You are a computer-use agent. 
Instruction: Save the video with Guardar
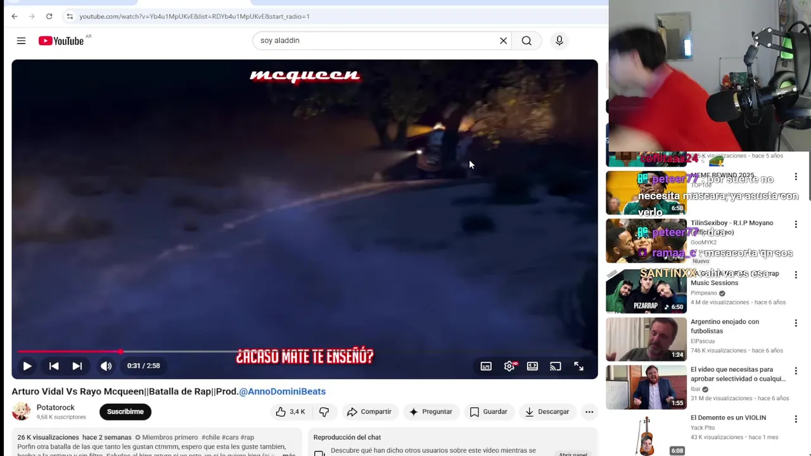pos(489,412)
